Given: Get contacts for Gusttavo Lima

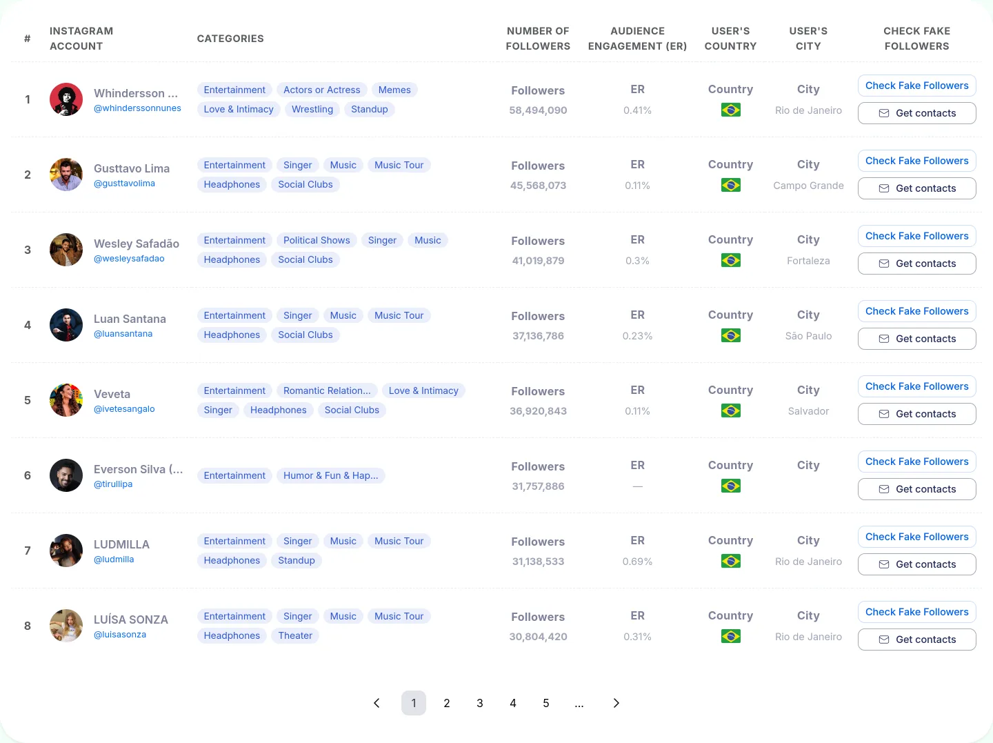Looking at the screenshot, I should coord(917,188).
